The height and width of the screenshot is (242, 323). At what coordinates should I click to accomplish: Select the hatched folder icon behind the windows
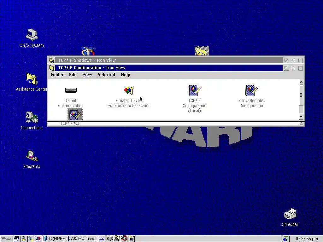click(x=202, y=51)
